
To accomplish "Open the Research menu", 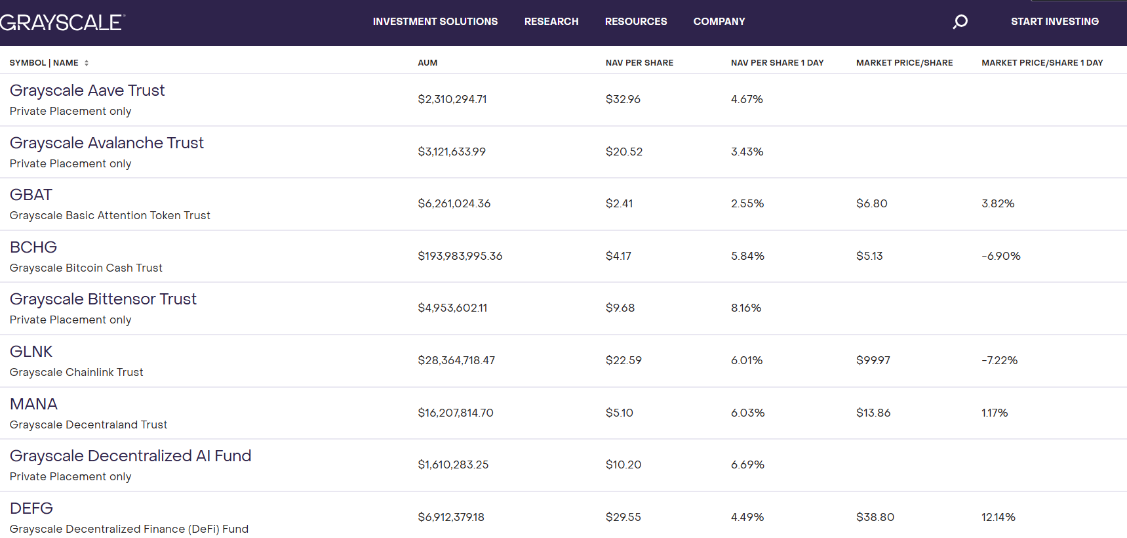I will click(551, 22).
